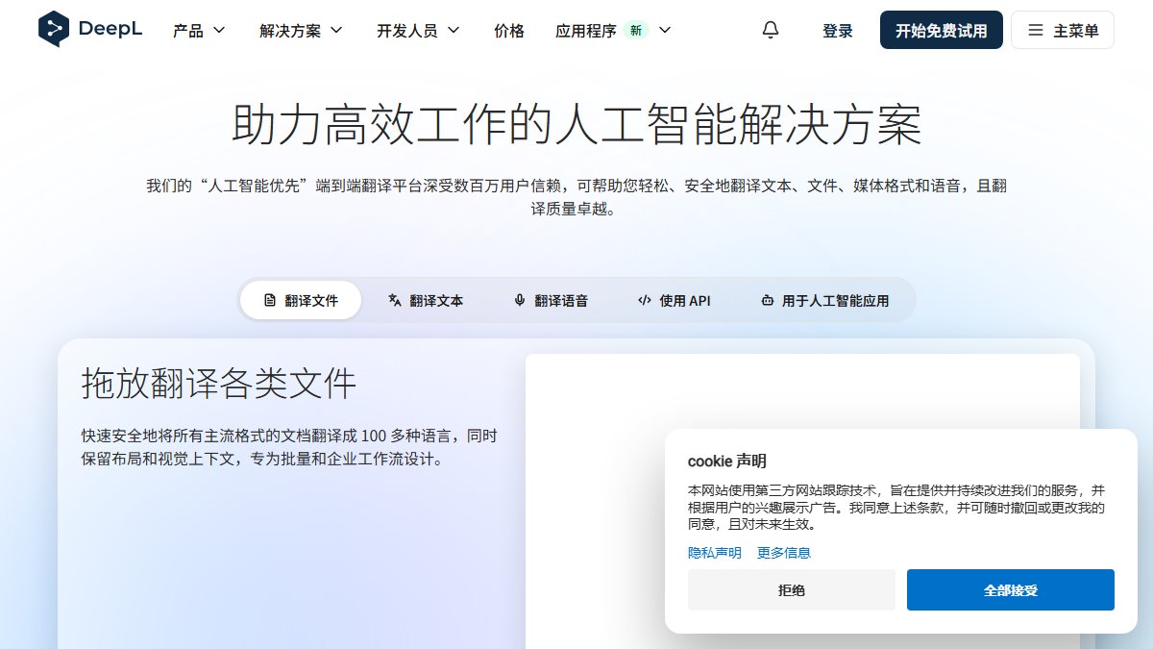Click the robot icon on 用于人工智能应用 tab
This screenshot has width=1153, height=649.
coord(767,300)
